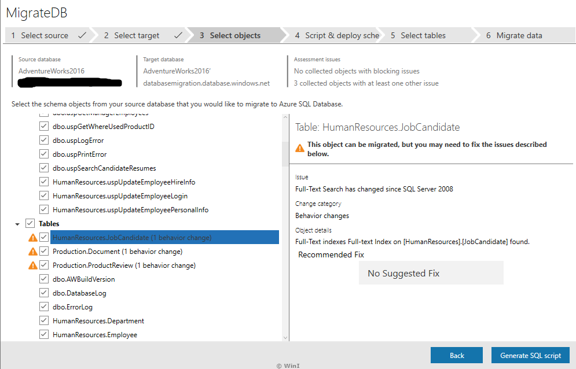This screenshot has height=369, width=576.
Task: Click the checkmark icon on Select target step
Action: (x=178, y=35)
